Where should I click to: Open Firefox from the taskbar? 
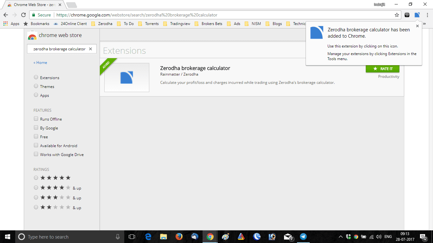(x=179, y=237)
